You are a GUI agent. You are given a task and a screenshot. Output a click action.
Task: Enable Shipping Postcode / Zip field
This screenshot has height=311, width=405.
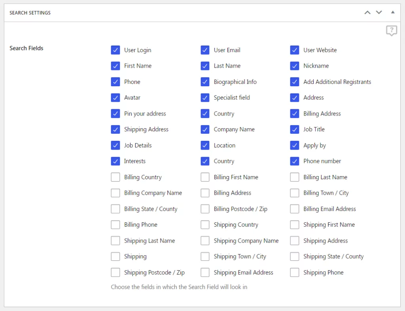(115, 273)
